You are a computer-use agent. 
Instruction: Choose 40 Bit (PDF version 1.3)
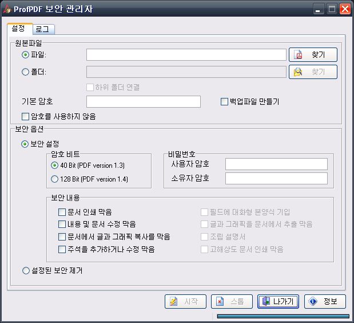54,166
